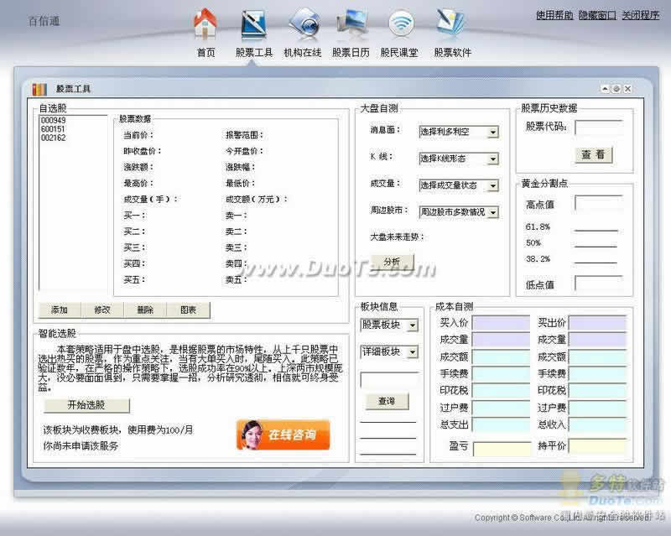Click the 使用帮助 link
This screenshot has height=536, width=671.
click(554, 15)
